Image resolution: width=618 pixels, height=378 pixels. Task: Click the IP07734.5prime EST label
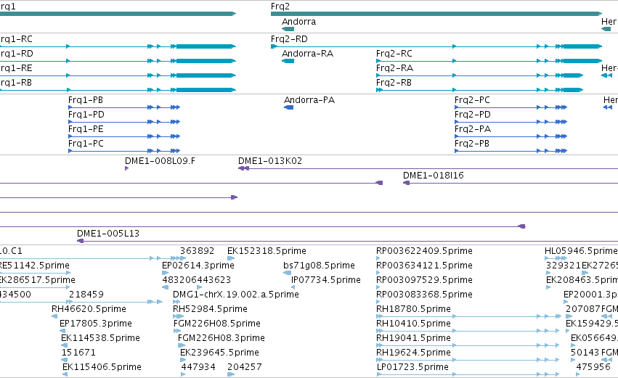click(x=326, y=280)
